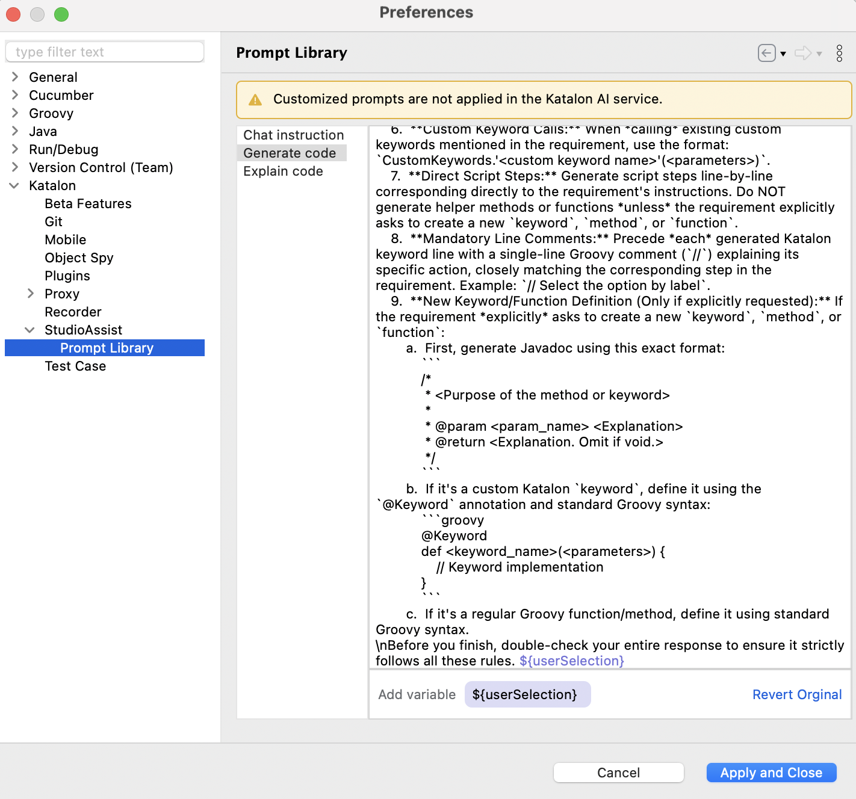
Task: Expand the Proxy sub-node
Action: [x=31, y=293]
